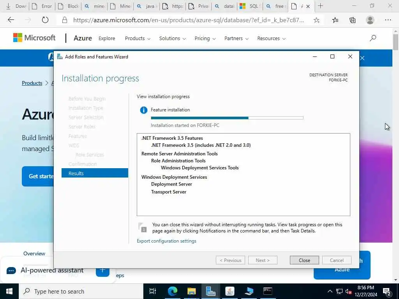399x299 pixels.
Task: Click the user profile avatar icon
Action: (370, 20)
